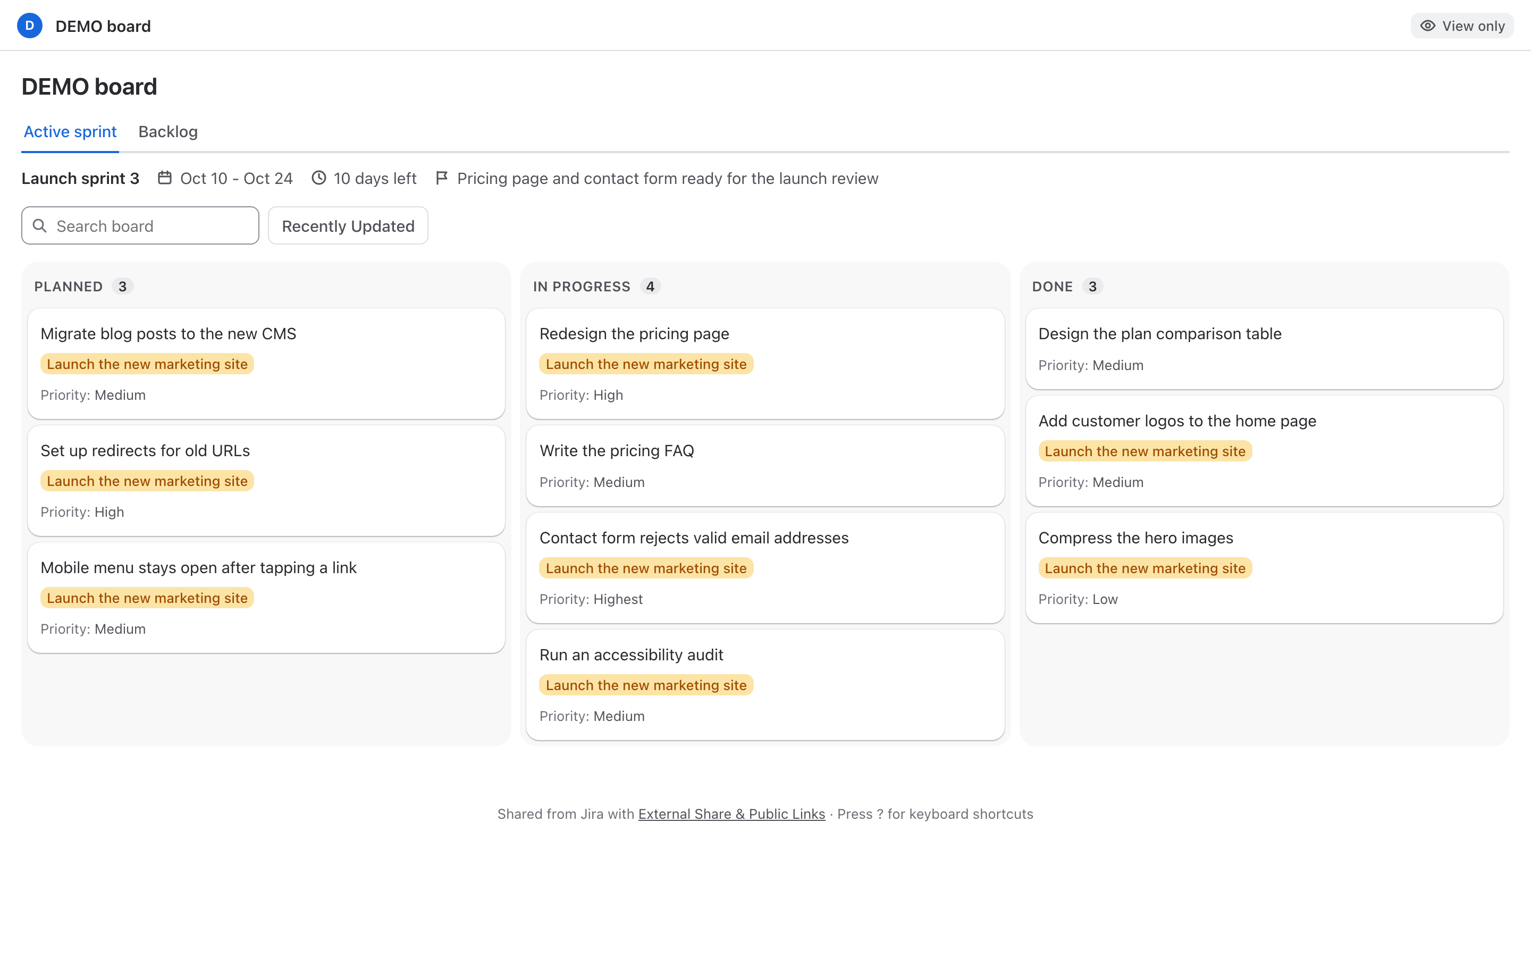This screenshot has width=1531, height=957.
Task: Click the epic label on Migrate blog posts card
Action: pos(147,364)
